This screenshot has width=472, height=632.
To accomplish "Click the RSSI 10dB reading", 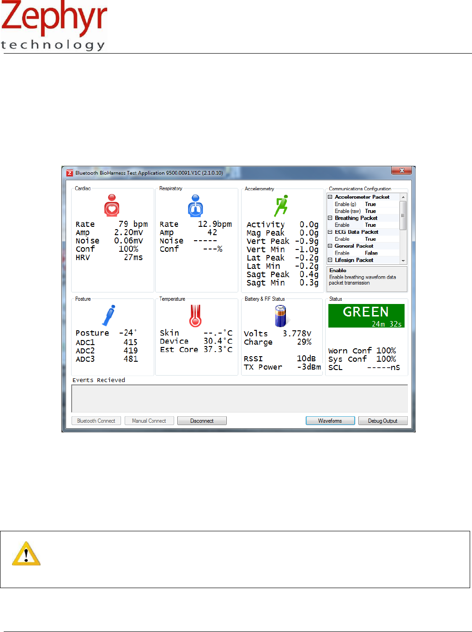I will pos(280,359).
